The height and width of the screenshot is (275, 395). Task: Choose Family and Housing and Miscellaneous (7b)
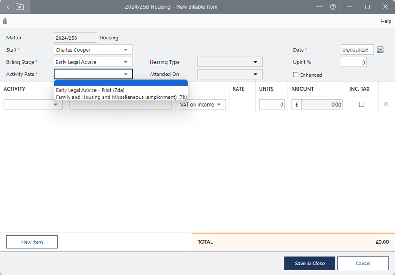pos(121,97)
